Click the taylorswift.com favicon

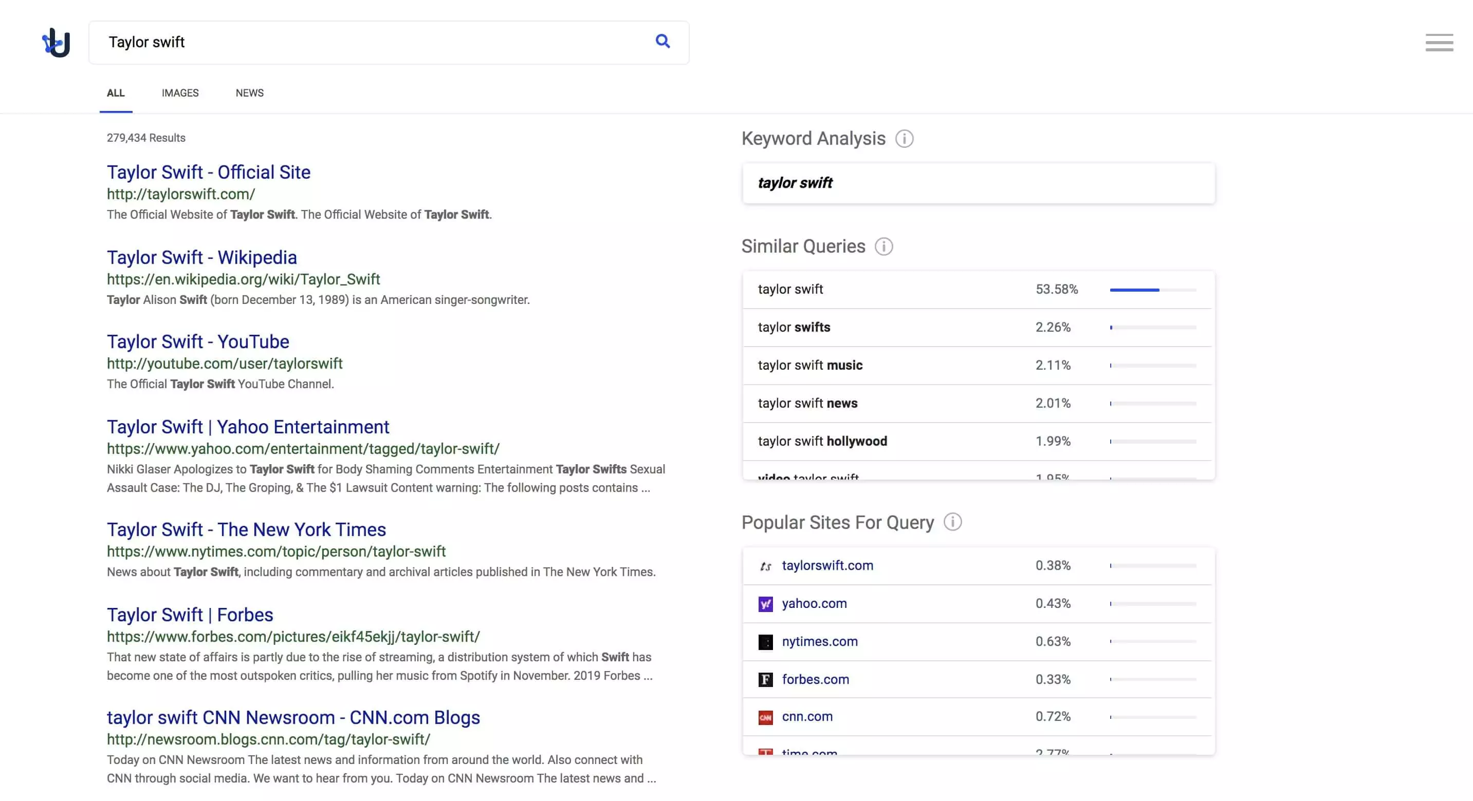(x=765, y=566)
